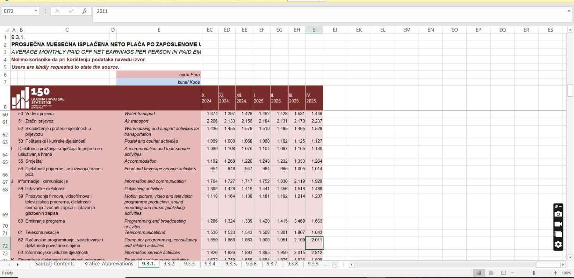Switch to the 9.3.5. sheet tab
The height and width of the screenshot is (278, 574).
pyautogui.click(x=231, y=264)
